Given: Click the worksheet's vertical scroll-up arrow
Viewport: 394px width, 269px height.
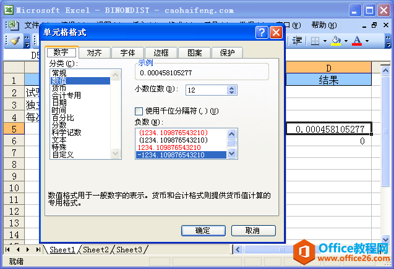Looking at the screenshot, I should pyautogui.click(x=385, y=70).
